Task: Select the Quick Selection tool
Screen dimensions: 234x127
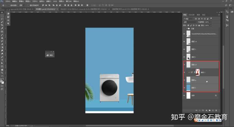Action: (x=2, y=22)
